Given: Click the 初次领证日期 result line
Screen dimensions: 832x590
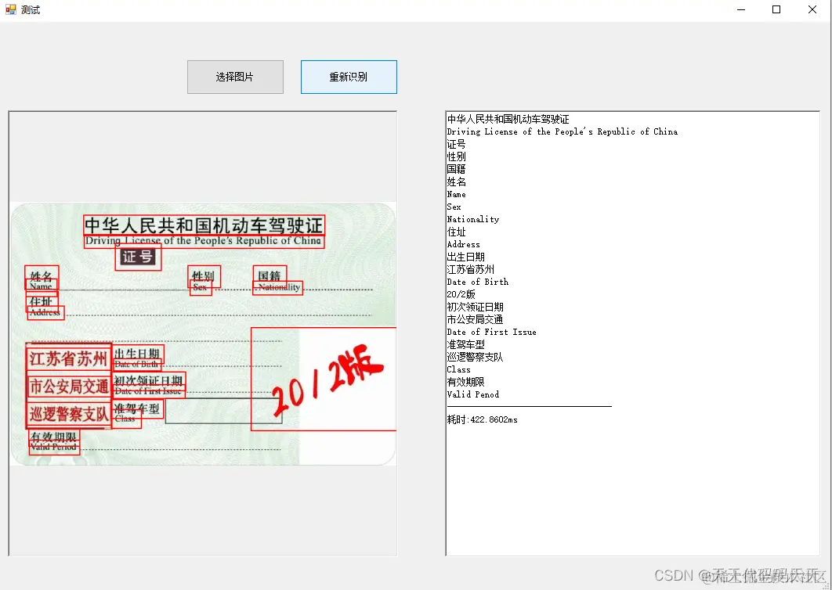Looking at the screenshot, I should pos(476,307).
